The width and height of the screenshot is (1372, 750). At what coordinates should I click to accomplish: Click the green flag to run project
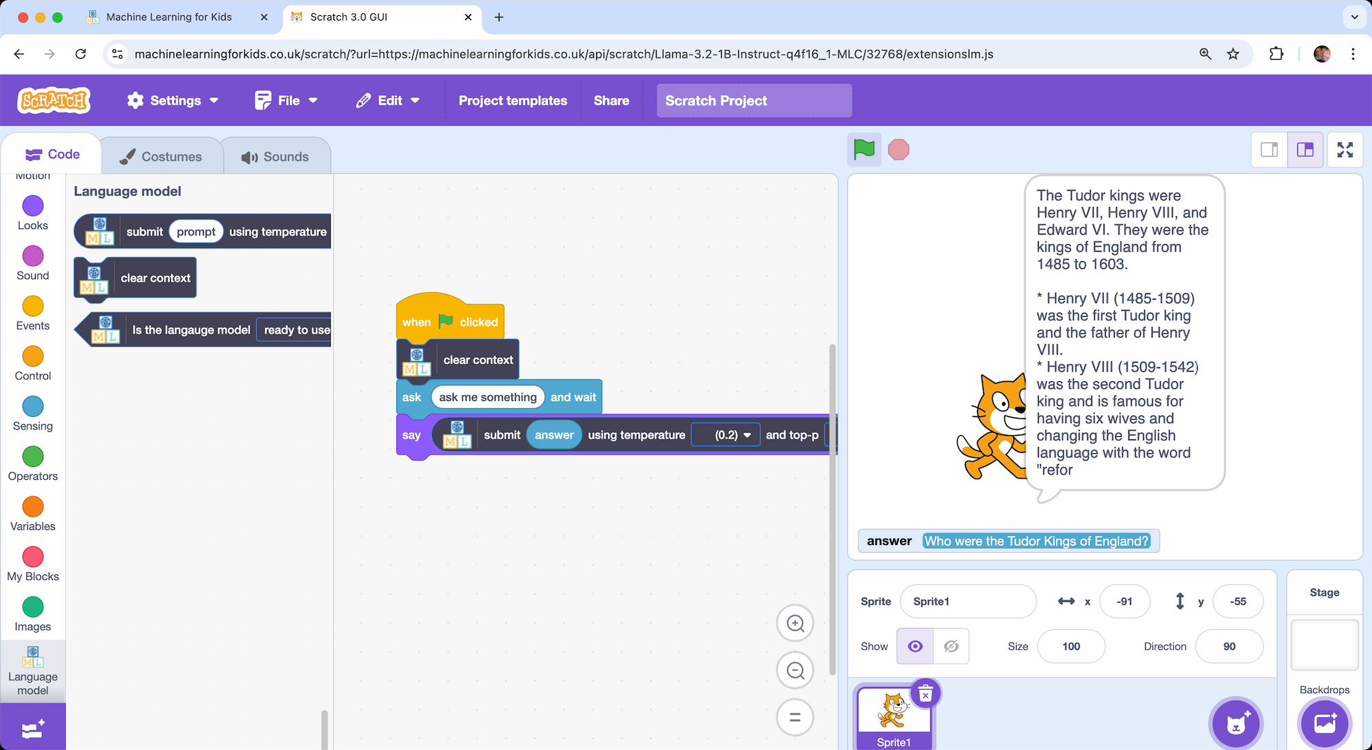pyautogui.click(x=864, y=149)
